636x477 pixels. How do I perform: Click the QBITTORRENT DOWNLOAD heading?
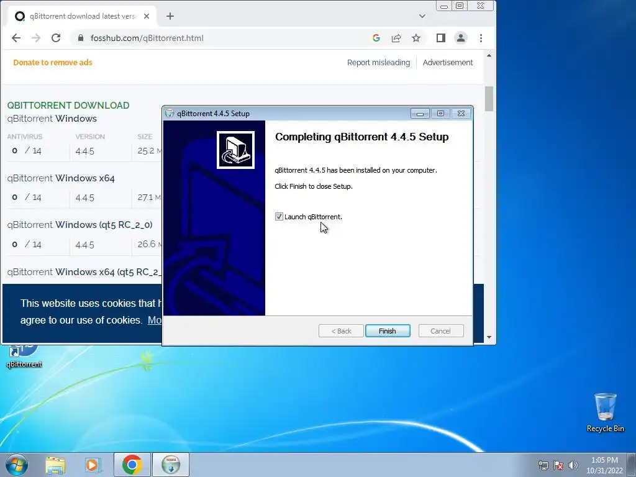tap(68, 106)
